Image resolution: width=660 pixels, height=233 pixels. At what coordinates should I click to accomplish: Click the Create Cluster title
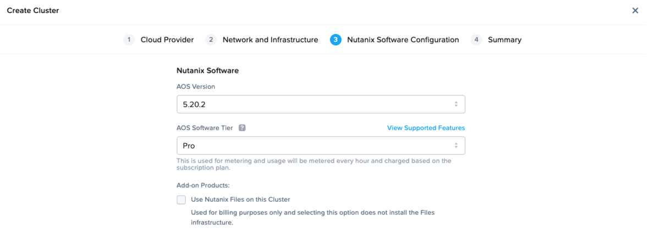(x=33, y=10)
